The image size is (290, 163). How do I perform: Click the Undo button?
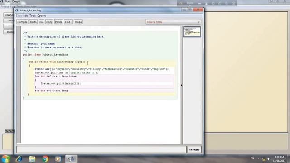point(33,22)
